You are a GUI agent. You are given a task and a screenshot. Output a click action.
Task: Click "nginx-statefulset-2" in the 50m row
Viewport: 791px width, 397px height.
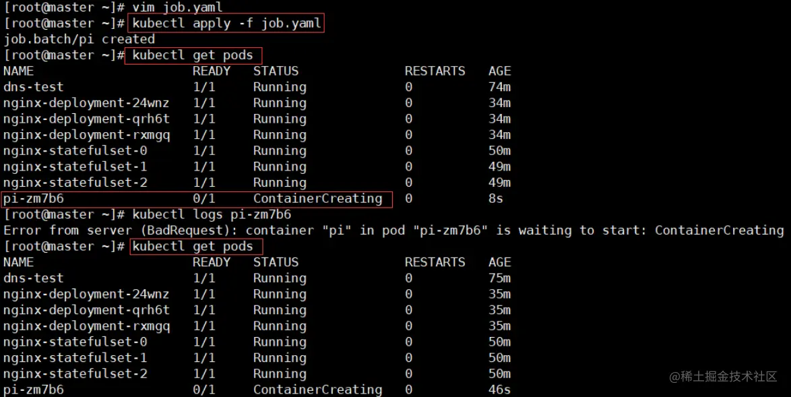tap(75, 374)
